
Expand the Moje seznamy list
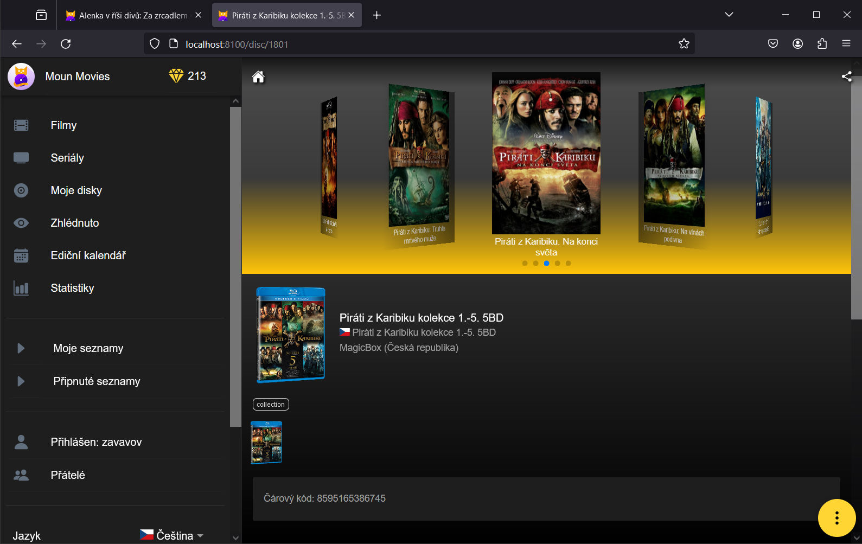(x=21, y=348)
